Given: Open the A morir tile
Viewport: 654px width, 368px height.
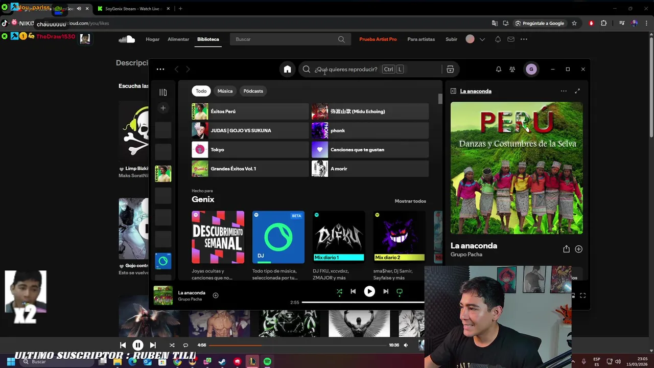Looking at the screenshot, I should tap(370, 169).
